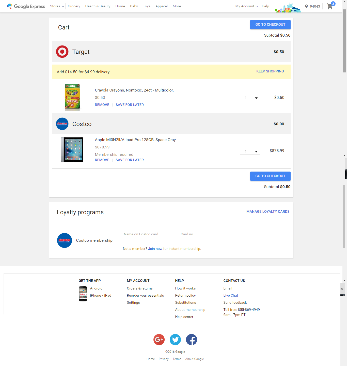
Task: Open the More menu
Action: pyautogui.click(x=177, y=6)
